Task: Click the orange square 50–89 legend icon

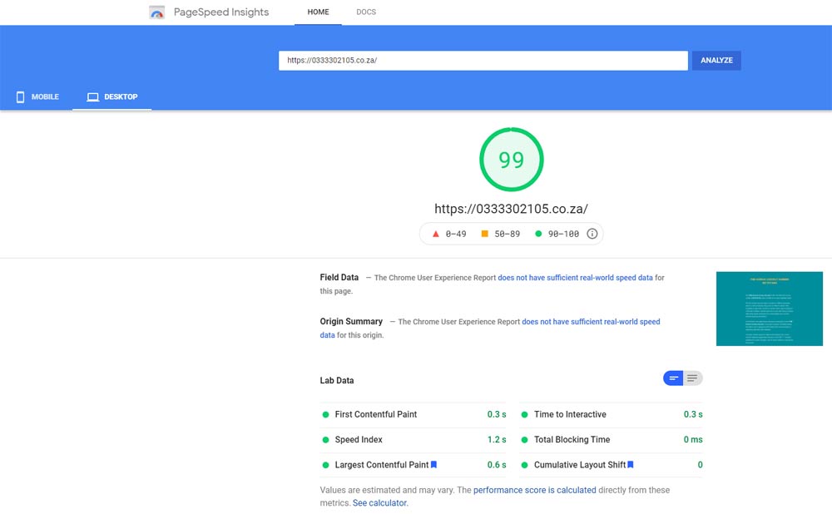Action: tap(484, 234)
